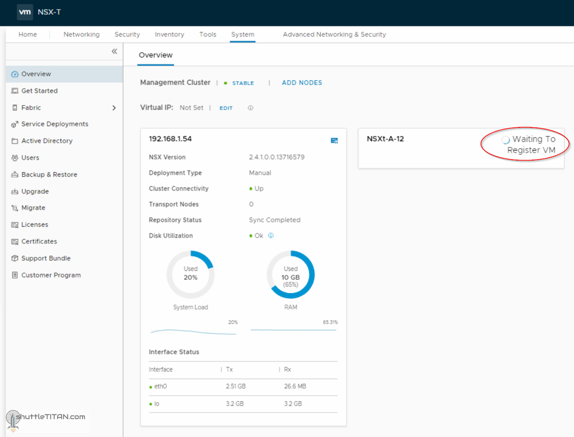Expand the Fabric submenu chevron
Viewport: 574px width, 437px height.
pyautogui.click(x=114, y=108)
